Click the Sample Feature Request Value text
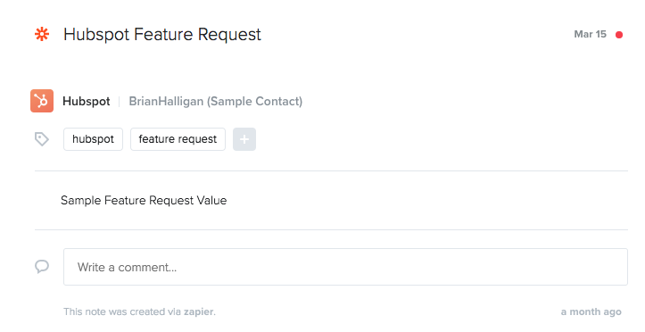The height and width of the screenshot is (332, 645). tap(144, 200)
